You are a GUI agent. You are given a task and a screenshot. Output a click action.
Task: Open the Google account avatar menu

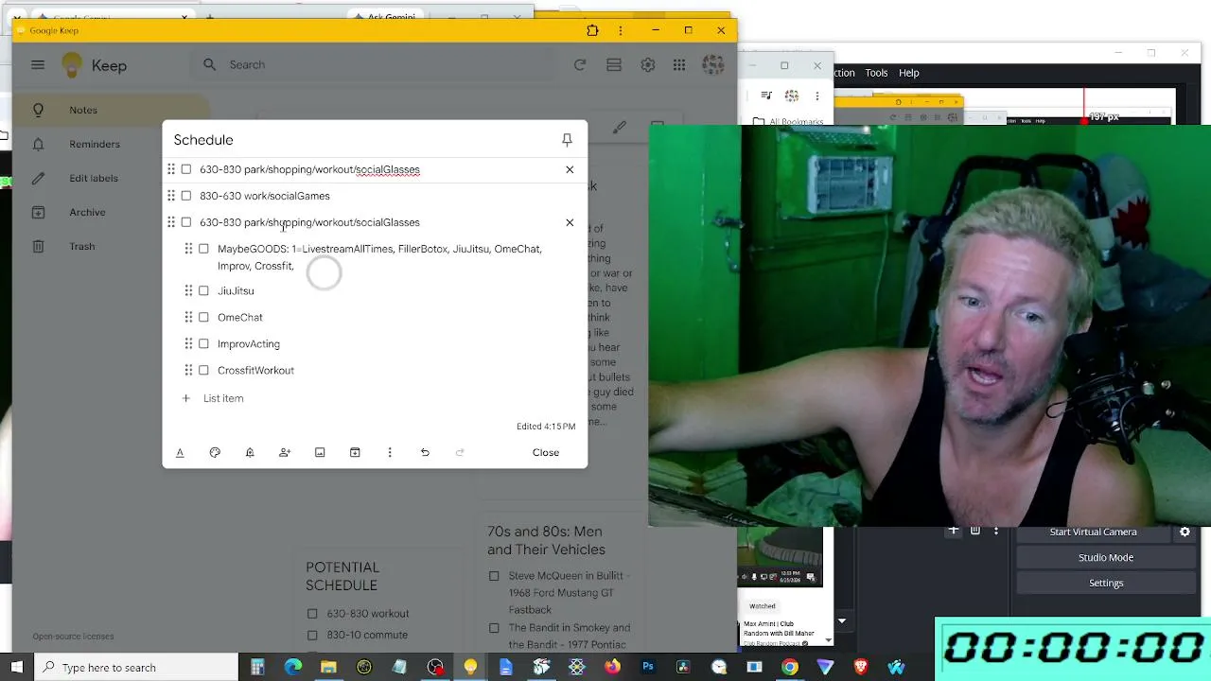point(713,64)
